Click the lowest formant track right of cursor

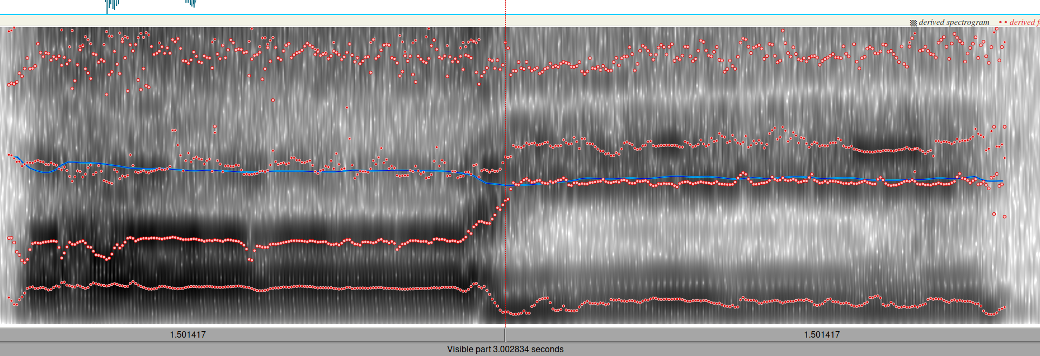[x=676, y=300]
